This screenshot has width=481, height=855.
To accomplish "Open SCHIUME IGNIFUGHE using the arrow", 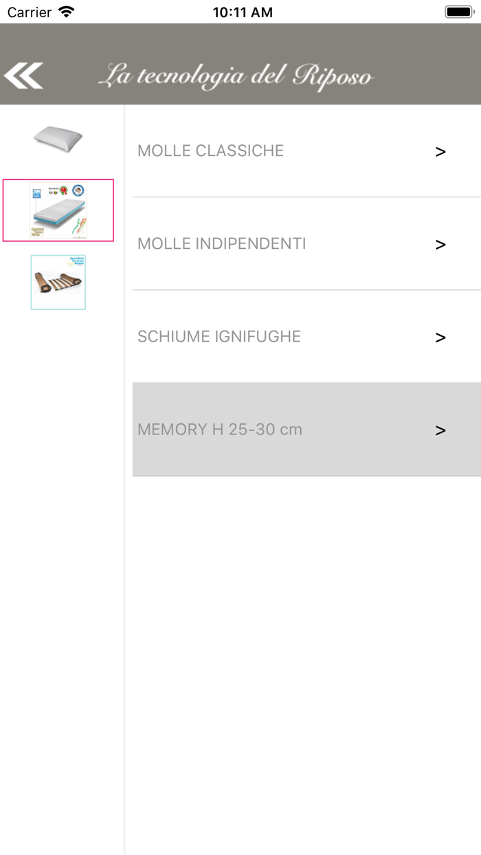I will [440, 337].
